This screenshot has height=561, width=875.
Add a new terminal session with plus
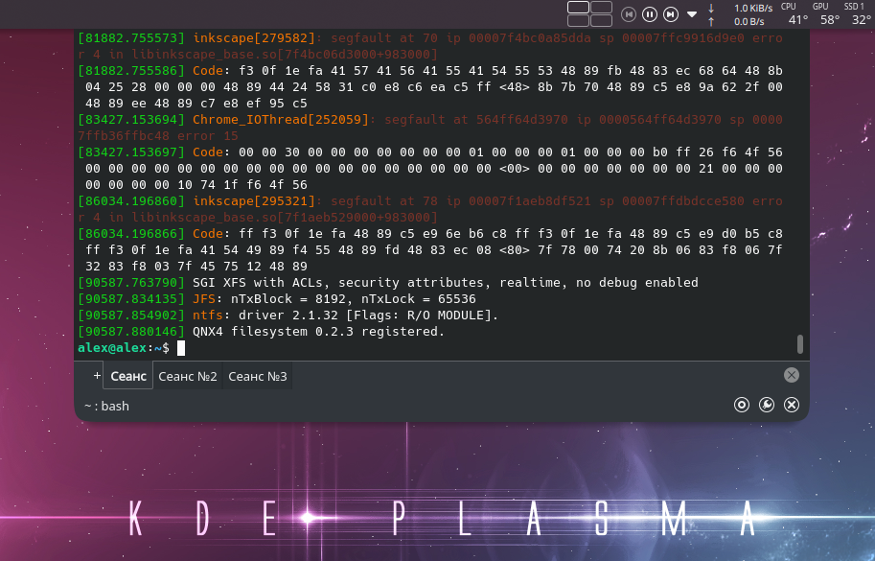(x=97, y=376)
